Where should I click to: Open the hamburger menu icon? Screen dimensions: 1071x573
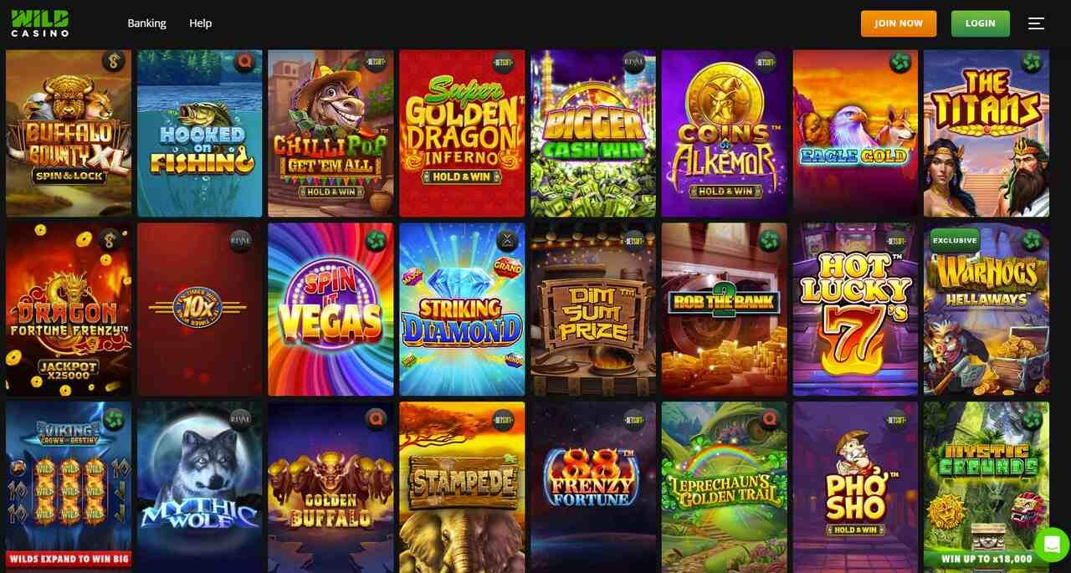(x=1036, y=23)
